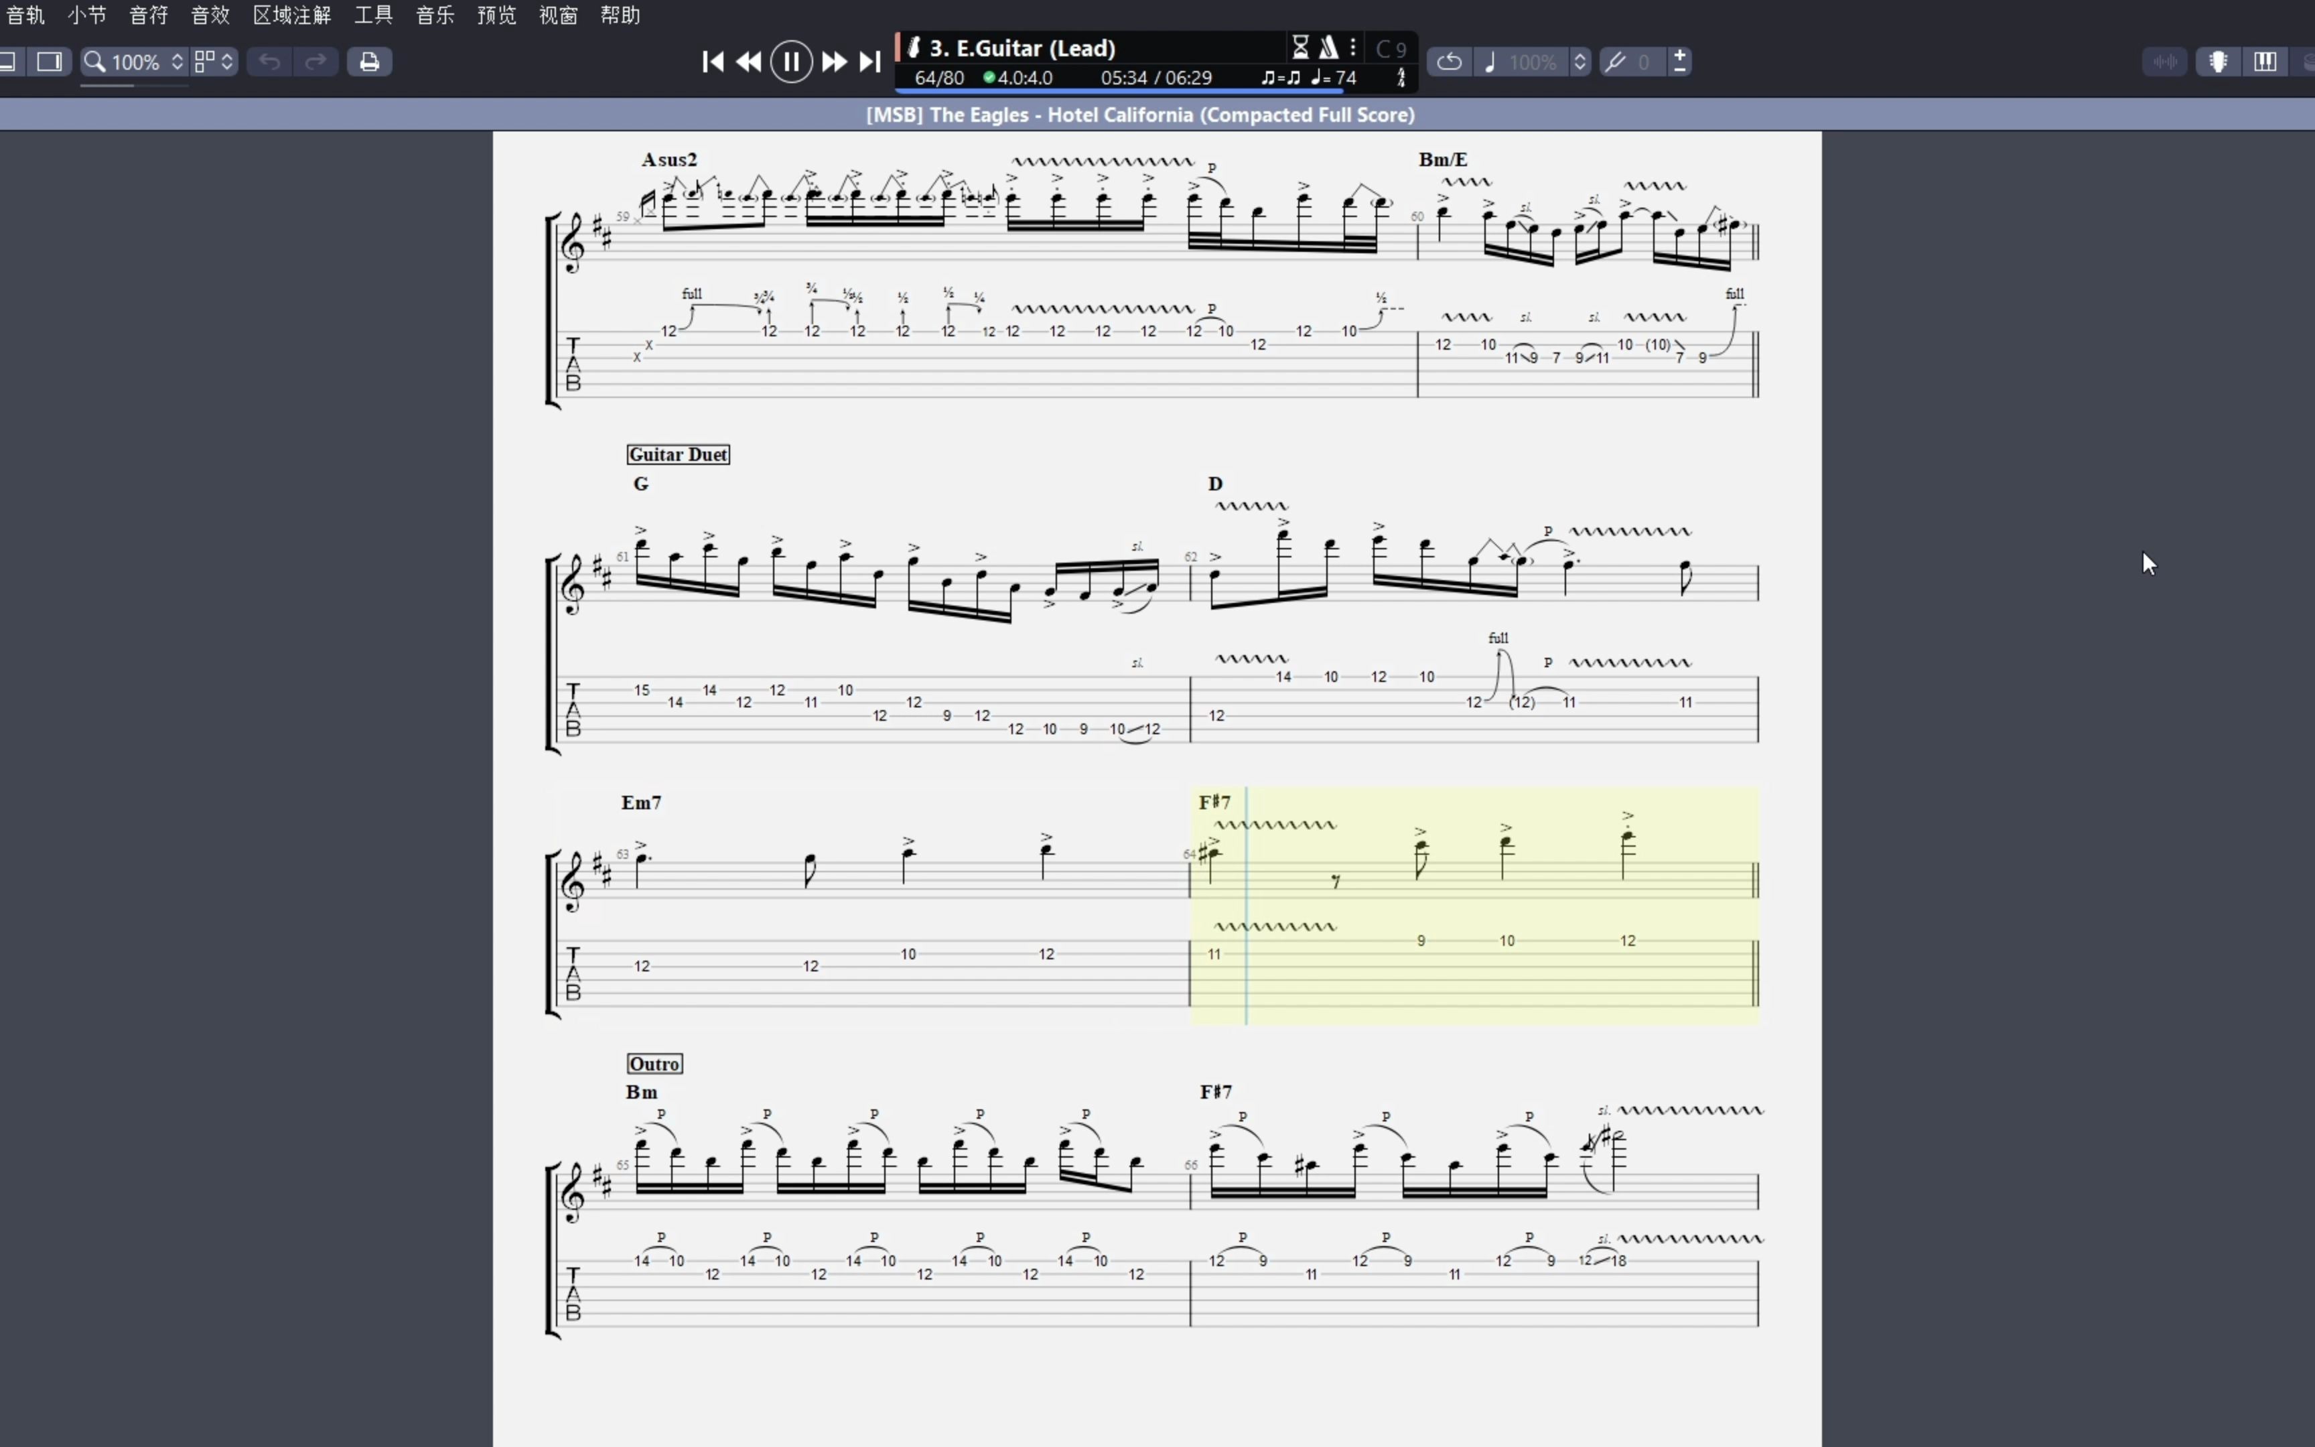Click the tuning fork transposition icon
Screen dimensions: 2315x1447
1615,62
